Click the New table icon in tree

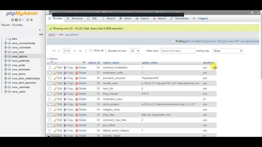[x=9, y=39]
